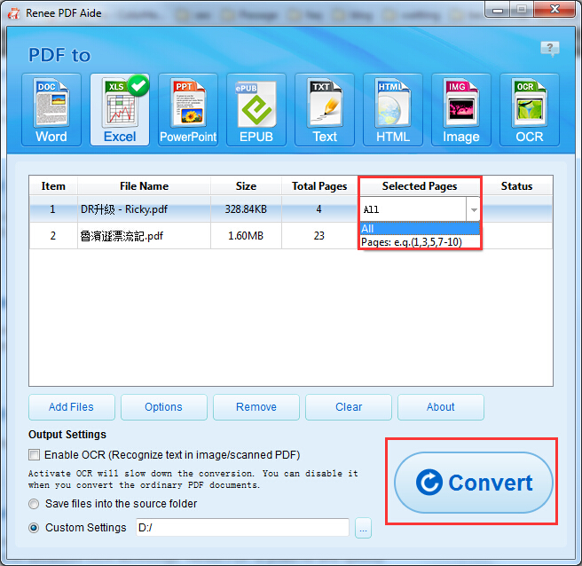The width and height of the screenshot is (582, 566).
Task: Click the browse '...' folder button
Action: [363, 529]
